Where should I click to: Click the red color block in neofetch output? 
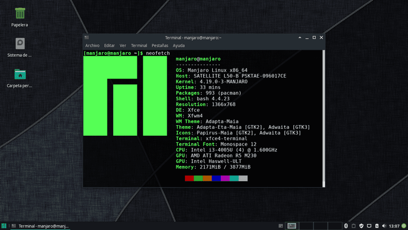(x=189, y=178)
